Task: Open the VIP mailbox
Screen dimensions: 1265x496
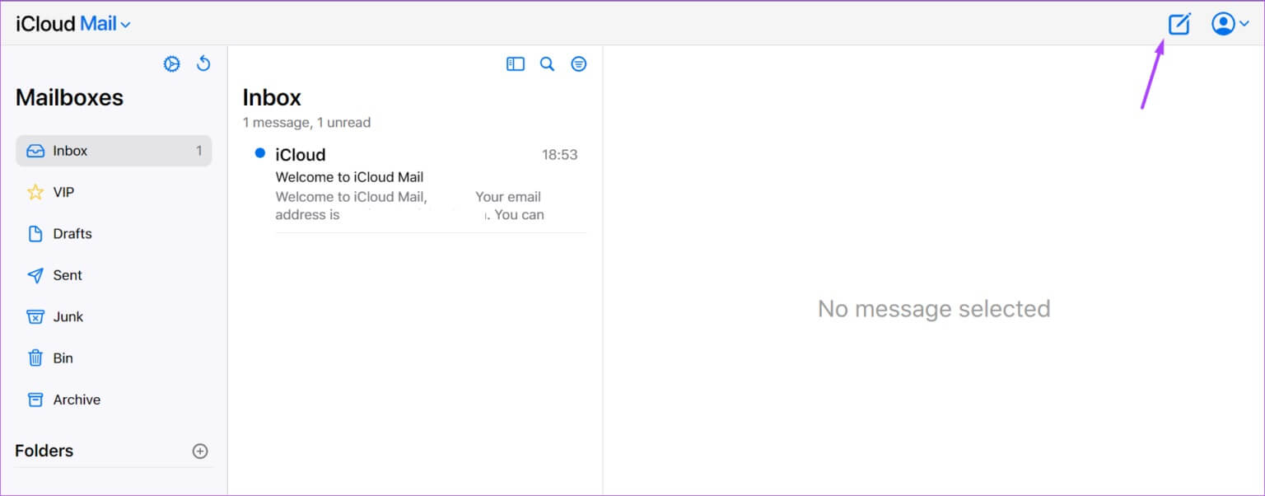Action: pos(114,192)
